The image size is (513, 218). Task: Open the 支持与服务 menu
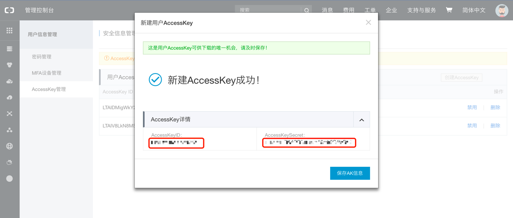click(421, 10)
